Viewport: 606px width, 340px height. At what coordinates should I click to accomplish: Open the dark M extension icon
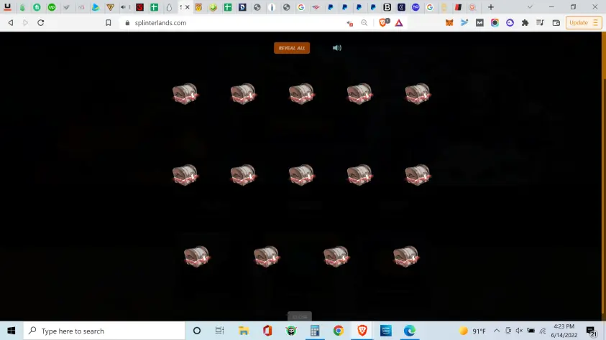479,23
